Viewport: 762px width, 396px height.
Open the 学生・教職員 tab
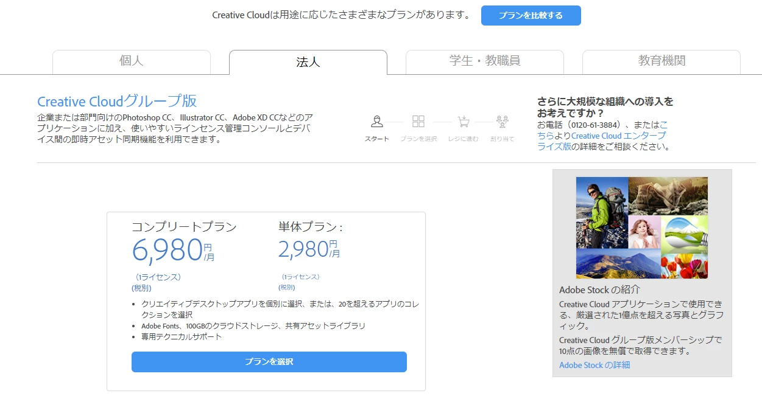[485, 62]
